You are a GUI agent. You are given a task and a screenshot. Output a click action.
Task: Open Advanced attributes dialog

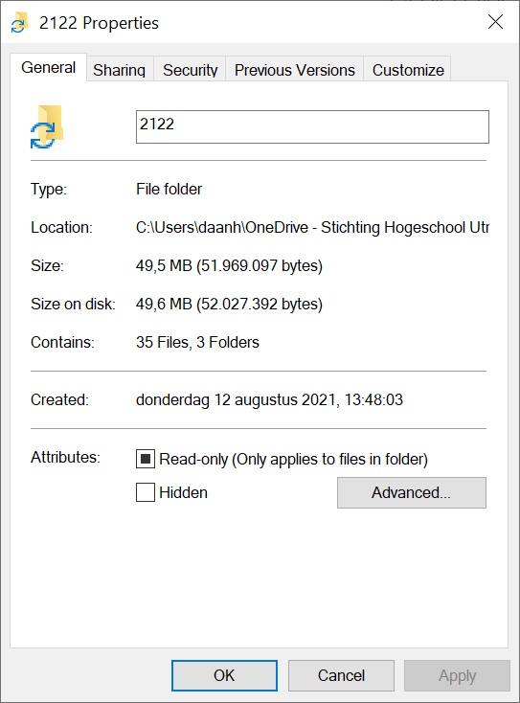pyautogui.click(x=412, y=492)
